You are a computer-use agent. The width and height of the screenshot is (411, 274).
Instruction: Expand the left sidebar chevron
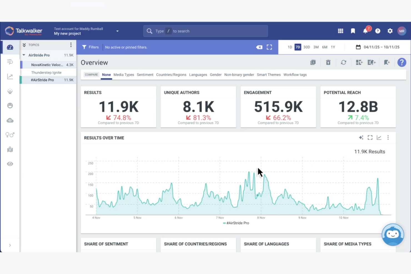(10, 245)
